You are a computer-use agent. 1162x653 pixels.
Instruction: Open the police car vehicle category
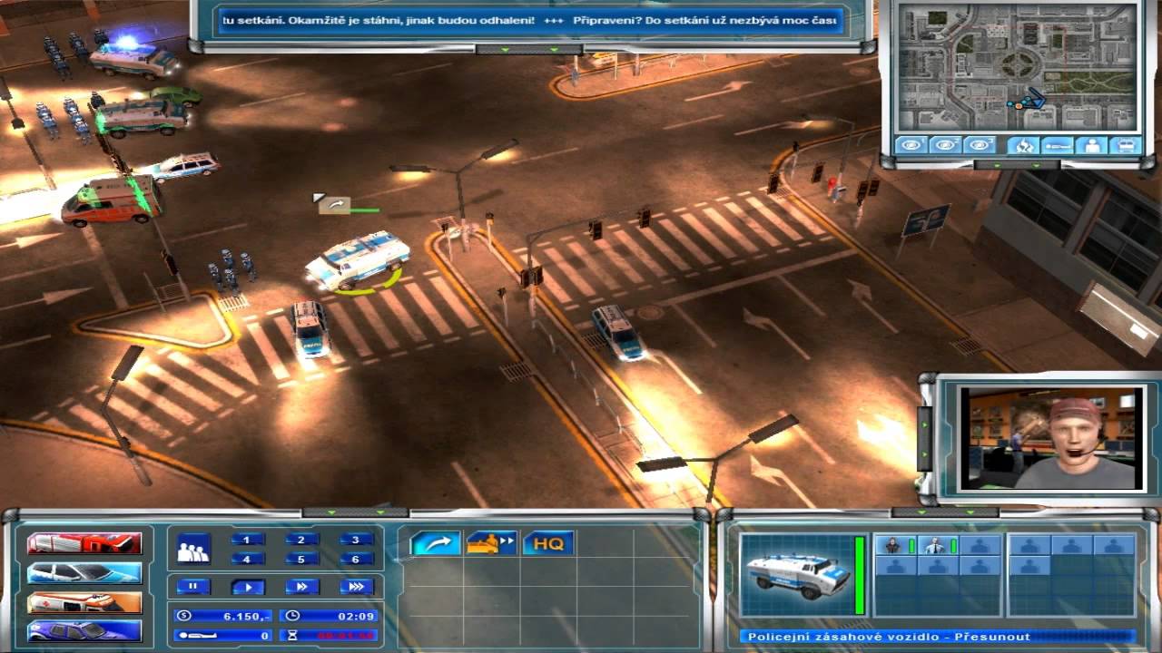[84, 573]
